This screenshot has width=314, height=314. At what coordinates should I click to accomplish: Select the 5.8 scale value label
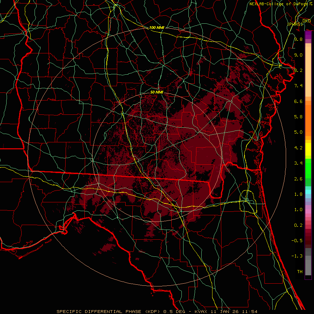click(x=298, y=117)
